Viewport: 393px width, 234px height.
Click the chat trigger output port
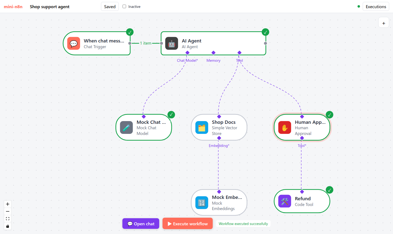(130, 43)
